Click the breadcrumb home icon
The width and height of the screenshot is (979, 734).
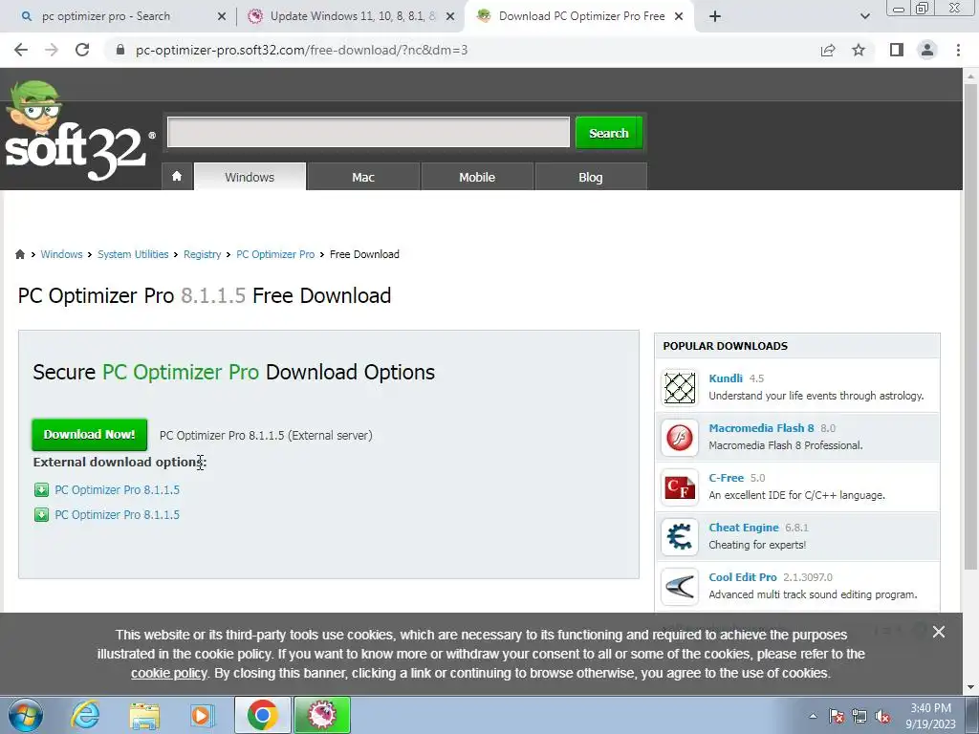tap(20, 254)
